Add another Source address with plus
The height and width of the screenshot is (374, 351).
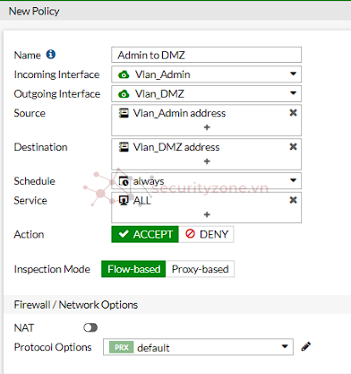point(207,127)
